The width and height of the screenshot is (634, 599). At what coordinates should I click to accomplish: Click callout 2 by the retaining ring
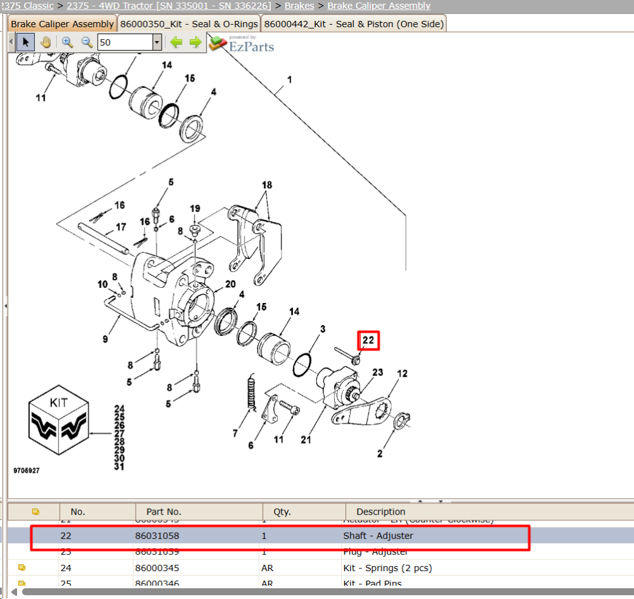[380, 453]
